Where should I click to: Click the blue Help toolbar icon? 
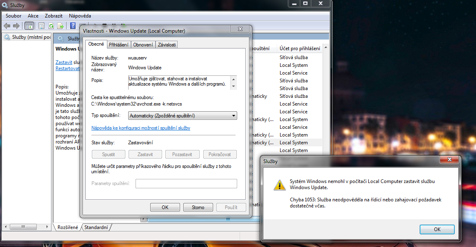pyautogui.click(x=73, y=26)
